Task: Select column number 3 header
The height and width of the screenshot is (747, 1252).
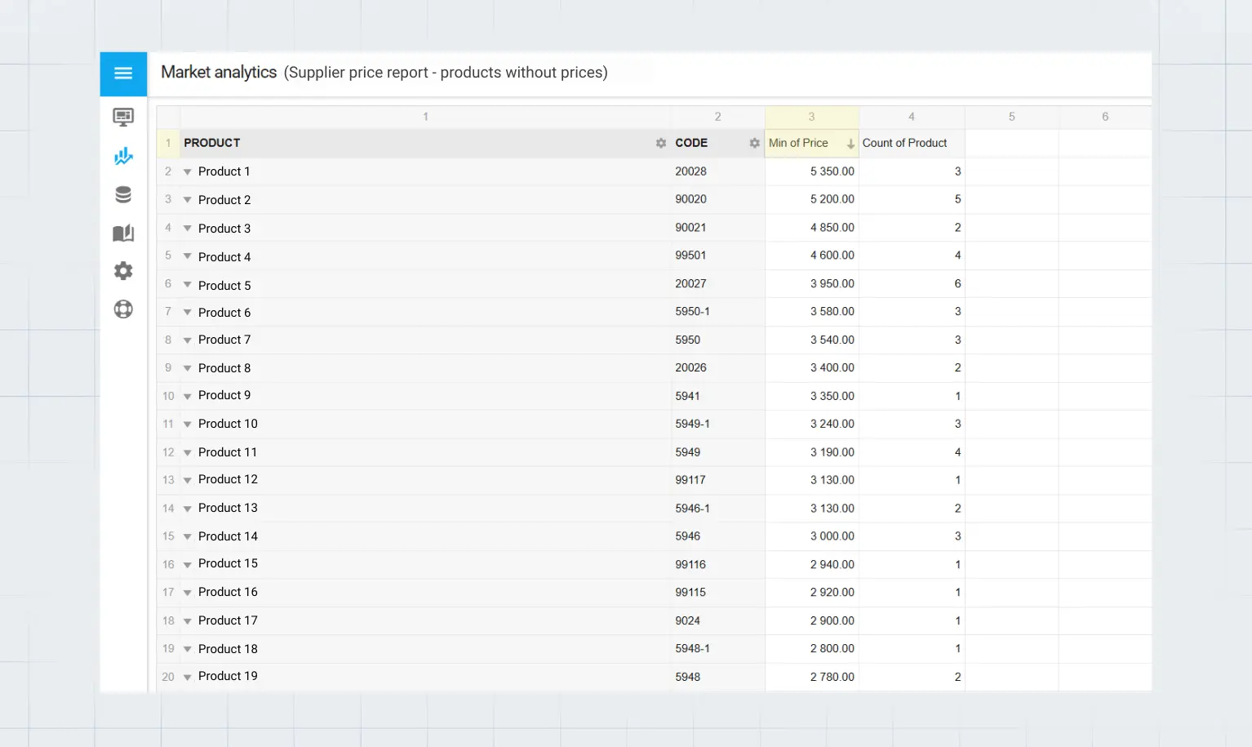Action: point(811,116)
